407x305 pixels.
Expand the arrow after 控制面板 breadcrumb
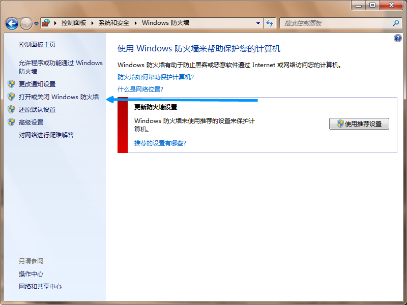click(93, 23)
